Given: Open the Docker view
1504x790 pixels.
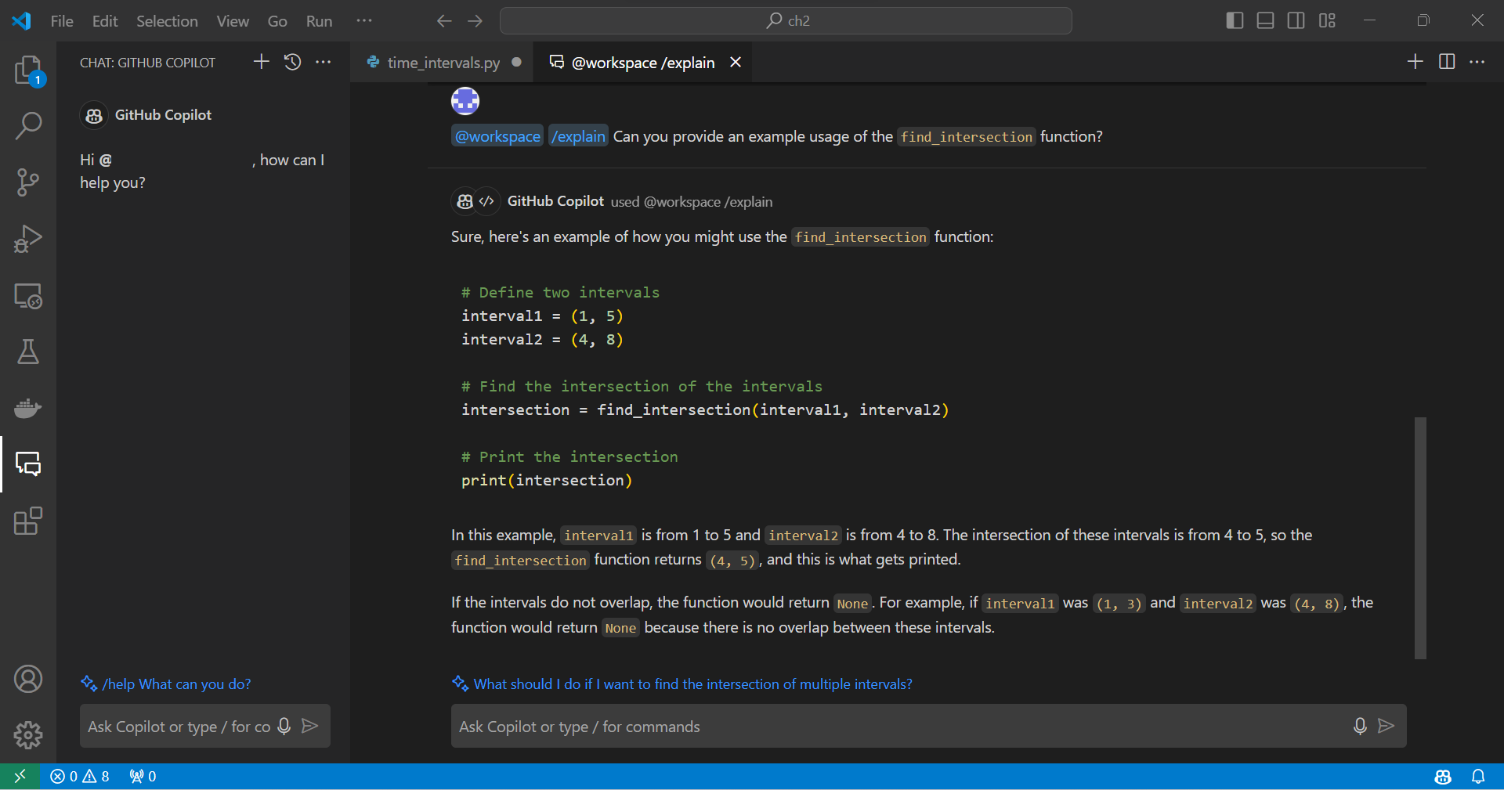Looking at the screenshot, I should [x=28, y=408].
